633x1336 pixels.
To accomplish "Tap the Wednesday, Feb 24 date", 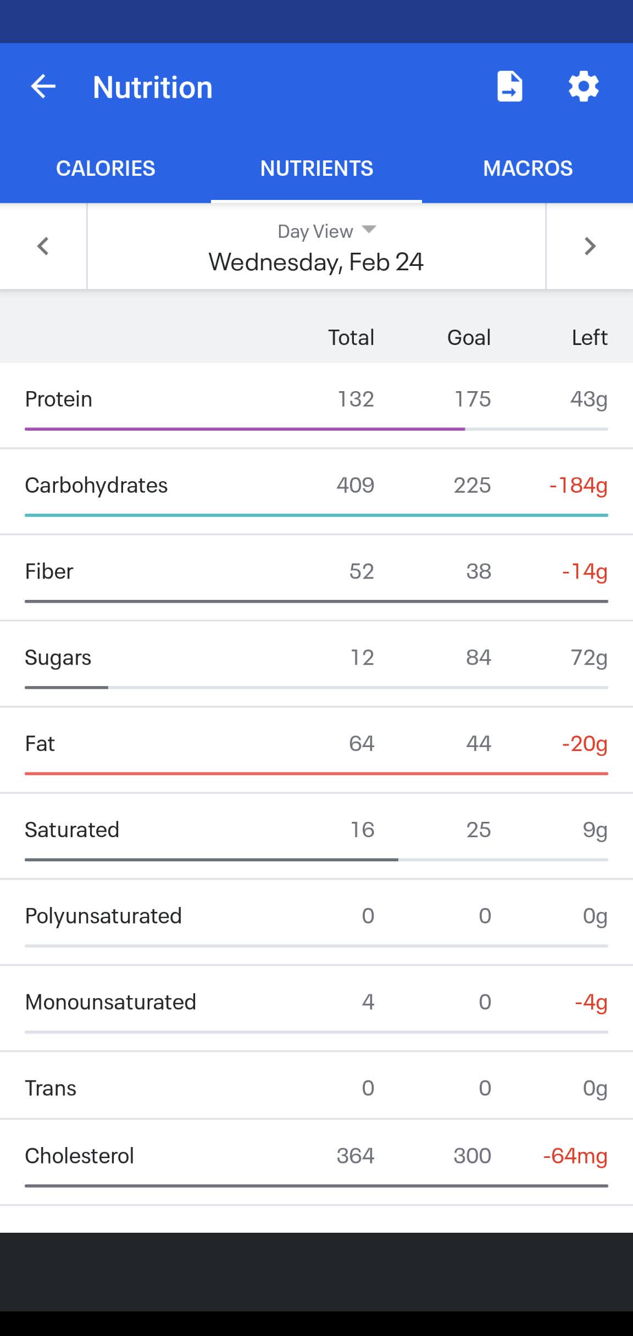I will [x=316, y=262].
